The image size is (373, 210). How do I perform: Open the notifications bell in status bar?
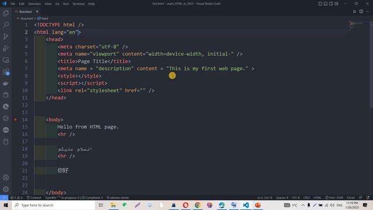(x=368, y=198)
